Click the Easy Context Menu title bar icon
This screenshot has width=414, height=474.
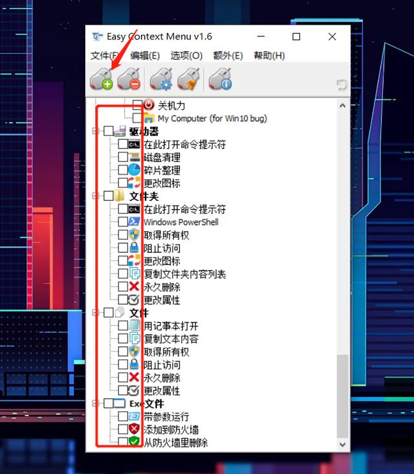pyautogui.click(x=97, y=36)
